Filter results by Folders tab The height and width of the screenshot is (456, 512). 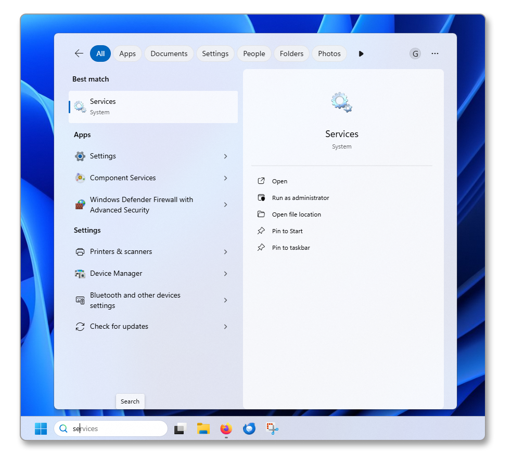click(291, 53)
